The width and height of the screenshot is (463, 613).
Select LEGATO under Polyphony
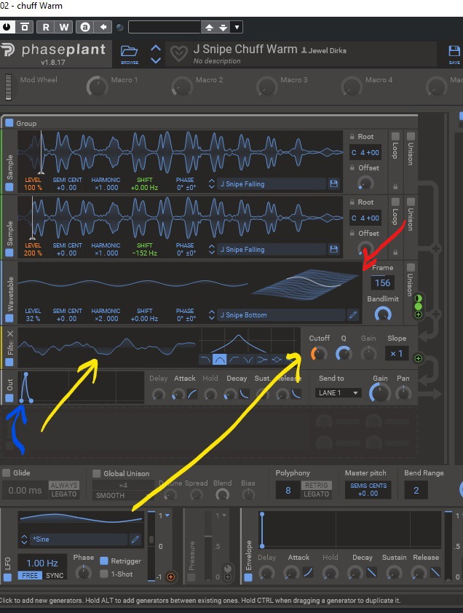(317, 494)
